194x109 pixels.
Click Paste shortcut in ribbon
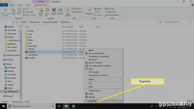pyautogui.click(x=29, y=15)
